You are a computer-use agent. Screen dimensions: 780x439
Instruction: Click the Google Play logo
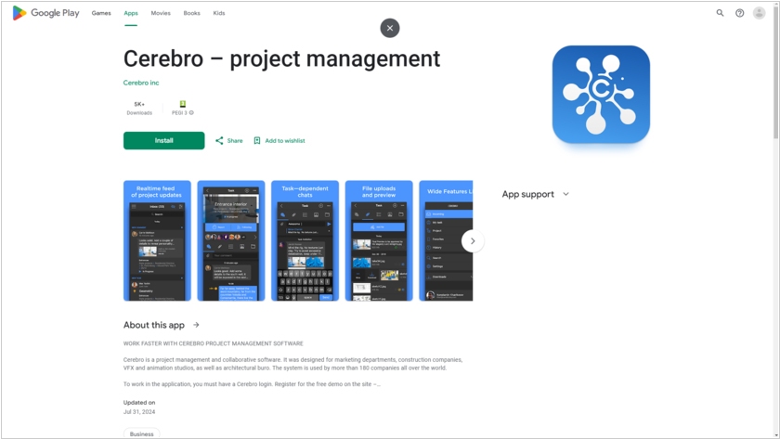coord(45,13)
